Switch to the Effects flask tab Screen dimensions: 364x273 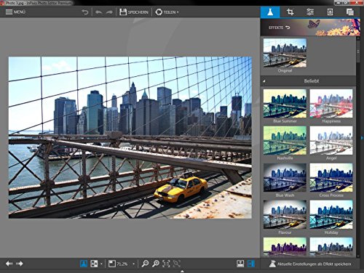point(270,12)
